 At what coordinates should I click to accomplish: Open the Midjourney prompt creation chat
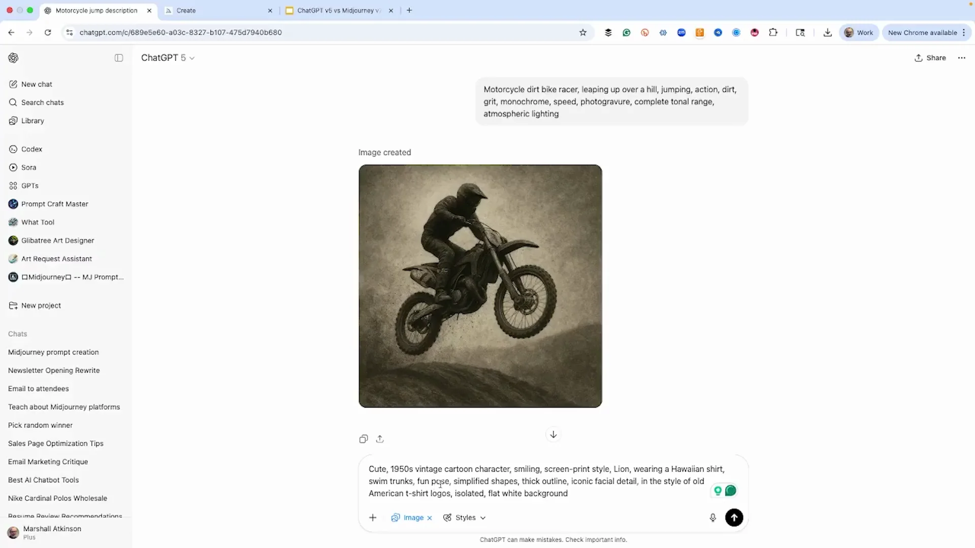(53, 352)
